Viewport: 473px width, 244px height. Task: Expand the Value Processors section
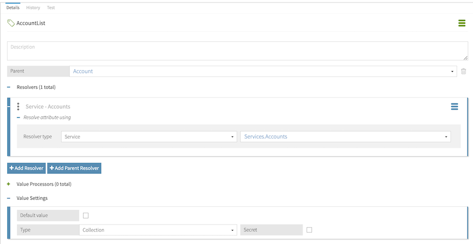9,184
